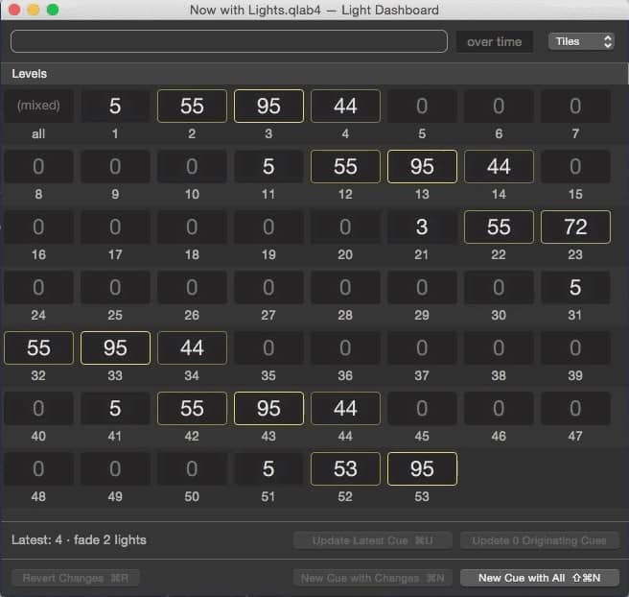Select level tile for light 5
The height and width of the screenshot is (597, 629).
[422, 106]
